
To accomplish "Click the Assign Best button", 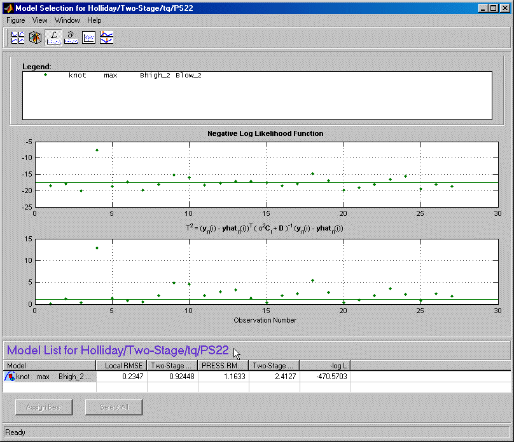I will click(x=44, y=407).
